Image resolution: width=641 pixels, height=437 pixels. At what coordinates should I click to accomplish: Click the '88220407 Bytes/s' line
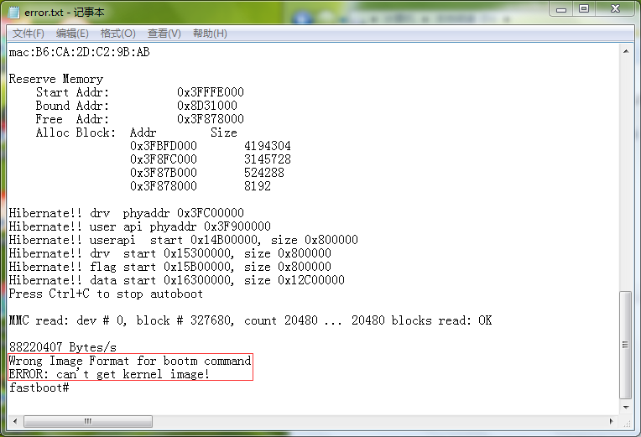[x=63, y=347]
